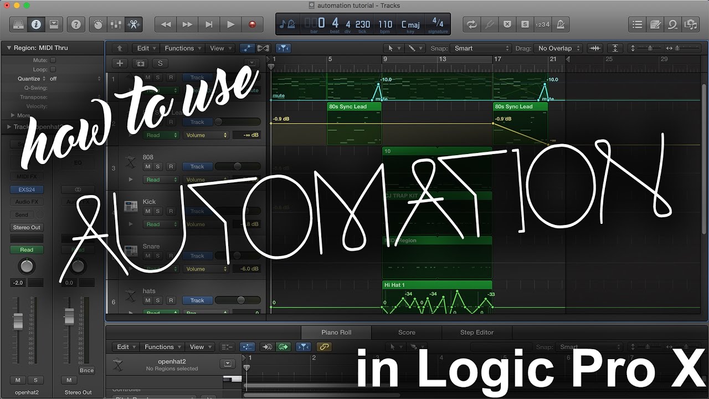This screenshot has height=399, width=709.
Task: Click the Waveform Zoom button
Action: 595,48
